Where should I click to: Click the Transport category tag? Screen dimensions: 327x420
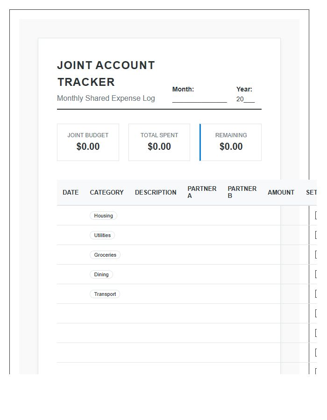(105, 294)
